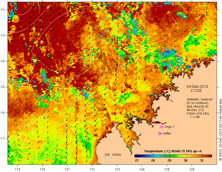Click the Argo 1 magenta circle legend icon

click(162, 127)
